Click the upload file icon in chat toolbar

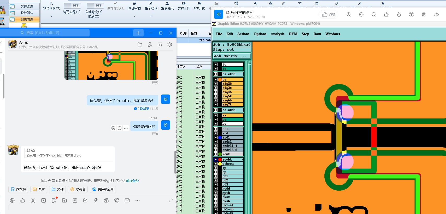click(x=64, y=200)
